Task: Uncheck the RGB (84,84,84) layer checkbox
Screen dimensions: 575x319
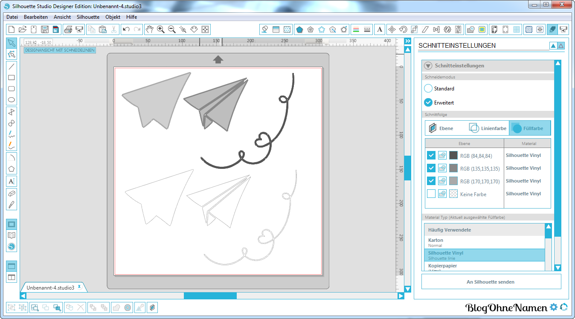Action: [431, 155]
